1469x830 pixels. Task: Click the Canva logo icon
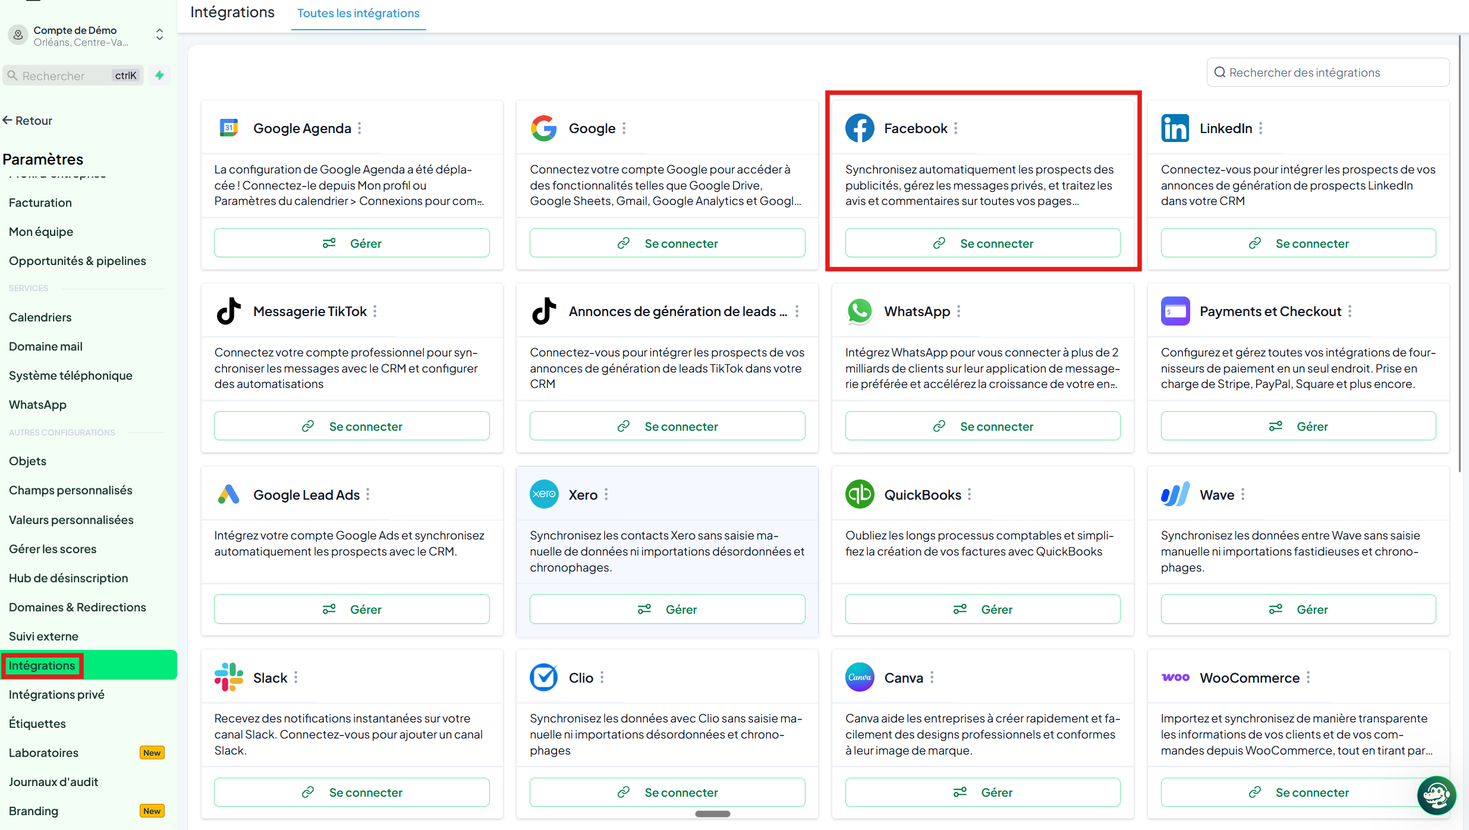(860, 677)
